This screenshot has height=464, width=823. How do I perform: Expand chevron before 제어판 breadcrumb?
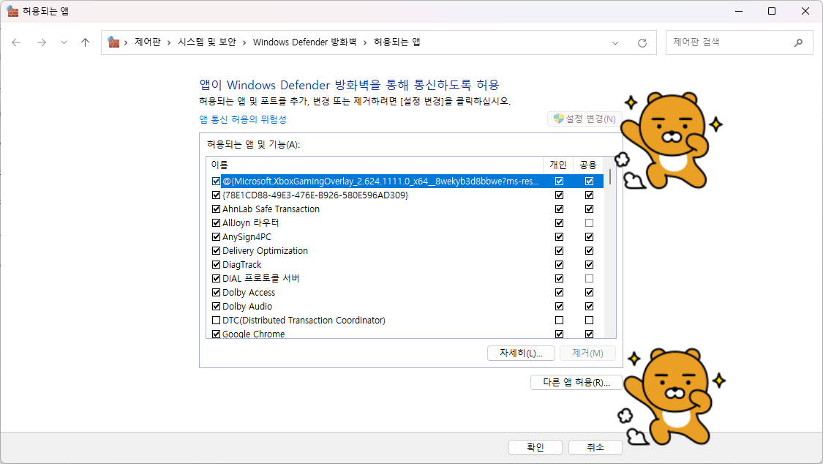point(126,42)
